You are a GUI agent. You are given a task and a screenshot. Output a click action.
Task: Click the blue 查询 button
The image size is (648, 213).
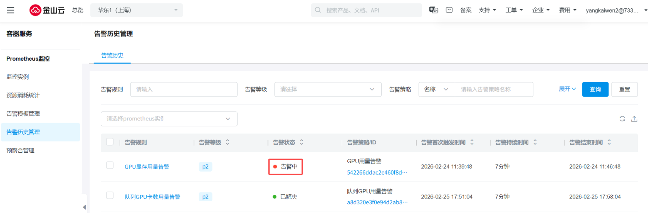pyautogui.click(x=595, y=89)
